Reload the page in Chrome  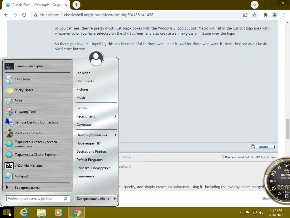[24, 15]
